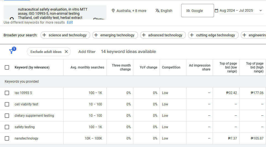
Task: Add 'cutting edge technology' suggestion chip
Action: tap(213, 35)
